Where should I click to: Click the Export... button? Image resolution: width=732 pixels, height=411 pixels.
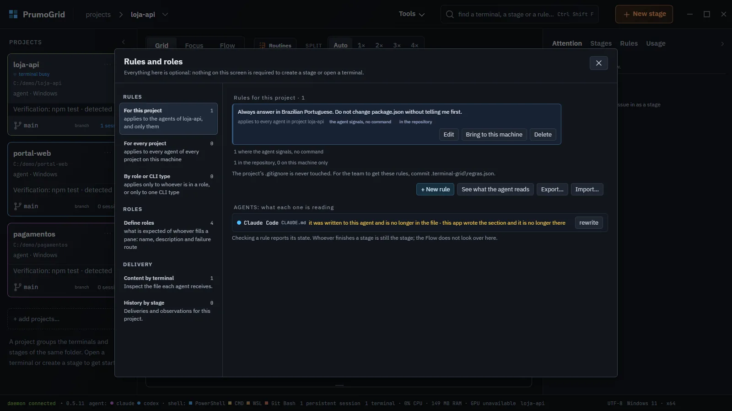[x=552, y=189]
